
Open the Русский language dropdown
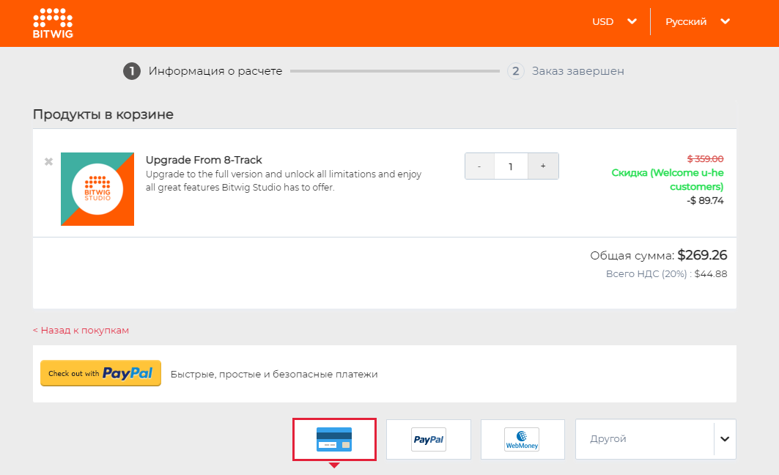(x=698, y=21)
